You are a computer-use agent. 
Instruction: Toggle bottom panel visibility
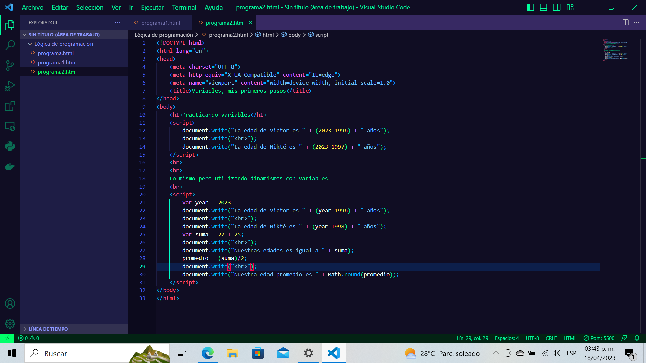(x=543, y=7)
